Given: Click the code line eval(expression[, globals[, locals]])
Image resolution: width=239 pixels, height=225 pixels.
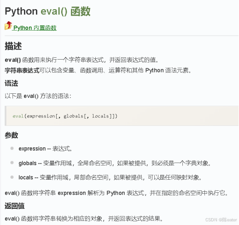Looking at the screenshot, I should (65, 116).
